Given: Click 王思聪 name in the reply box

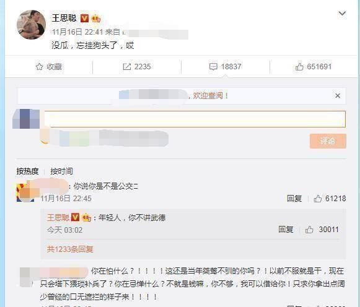Looking at the screenshot, I should [x=58, y=217].
